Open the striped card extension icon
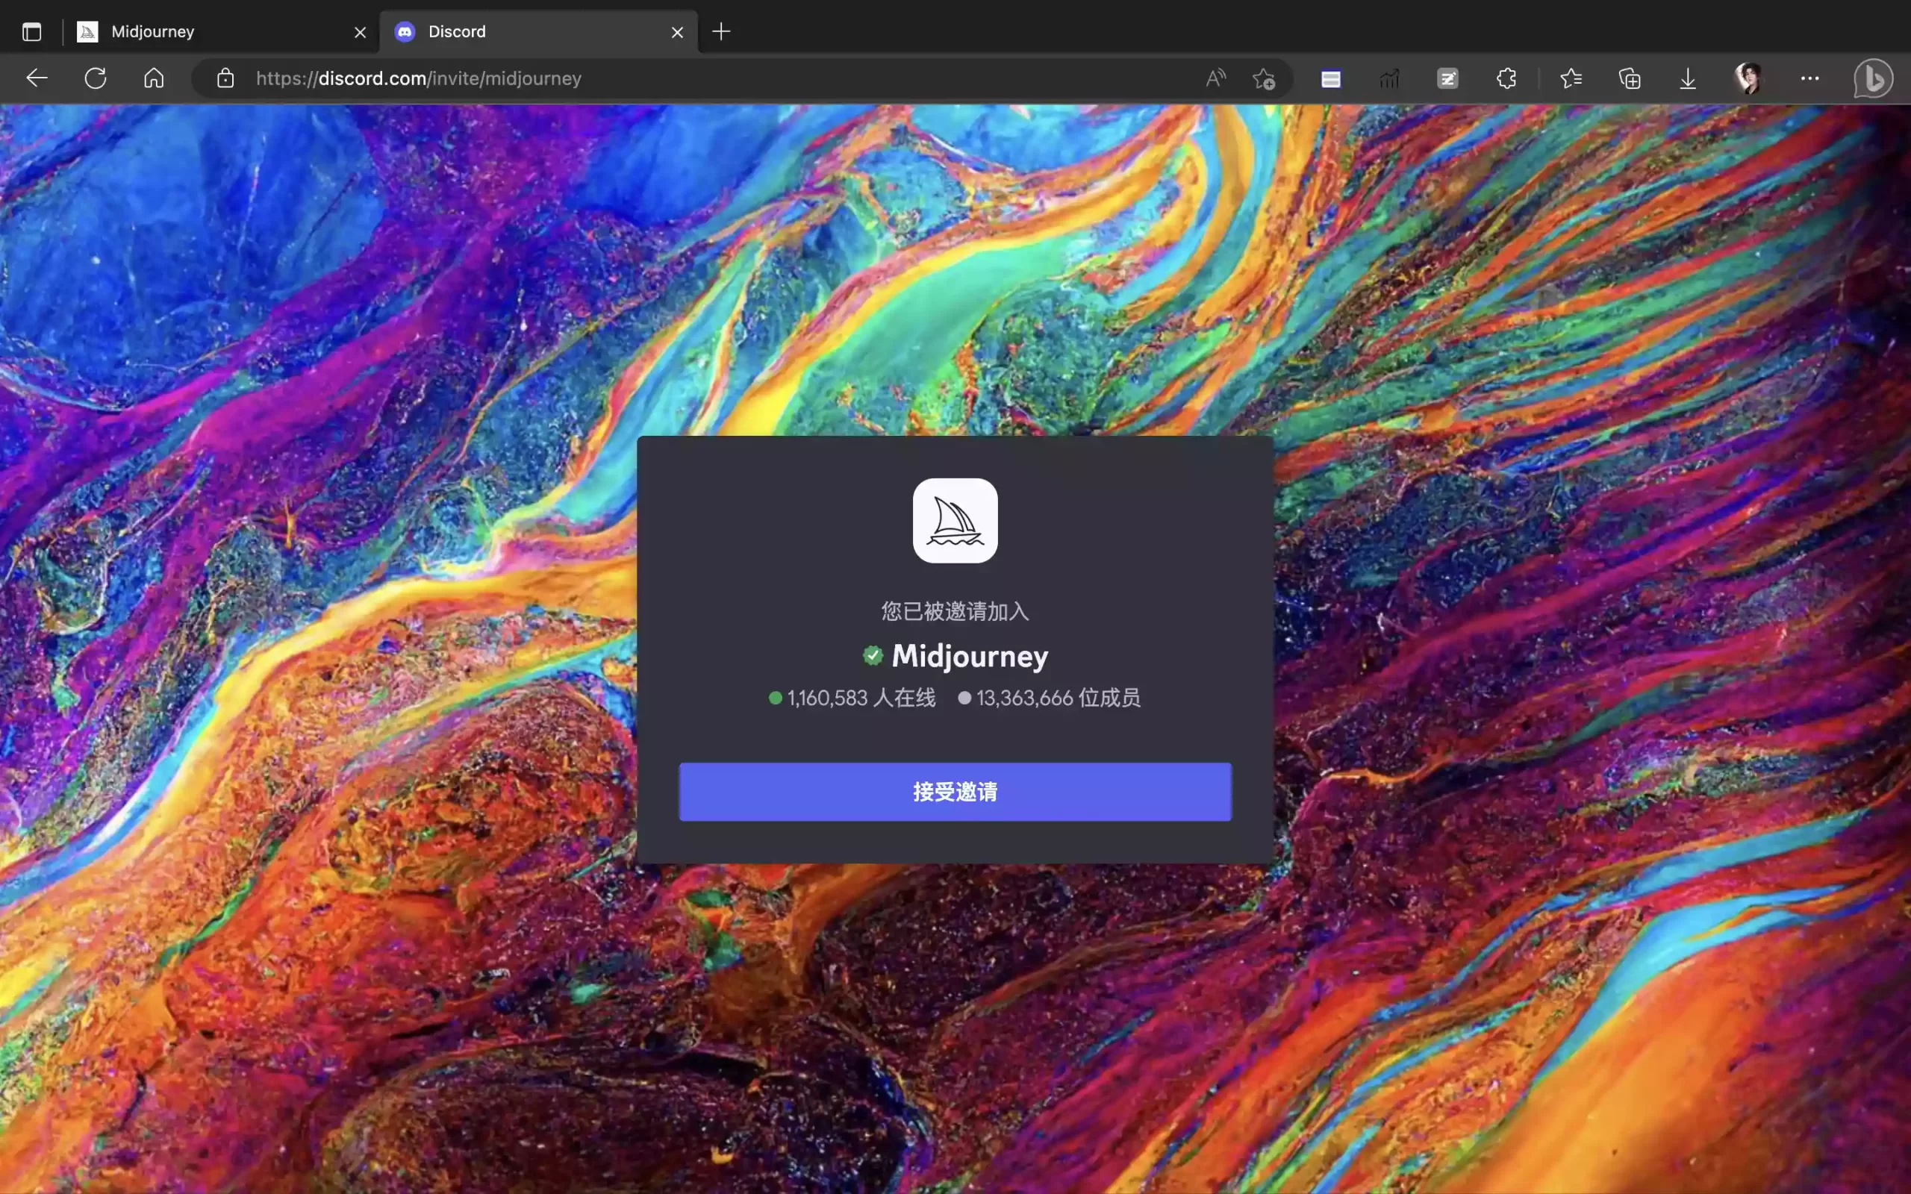This screenshot has width=1911, height=1194. click(x=1330, y=79)
